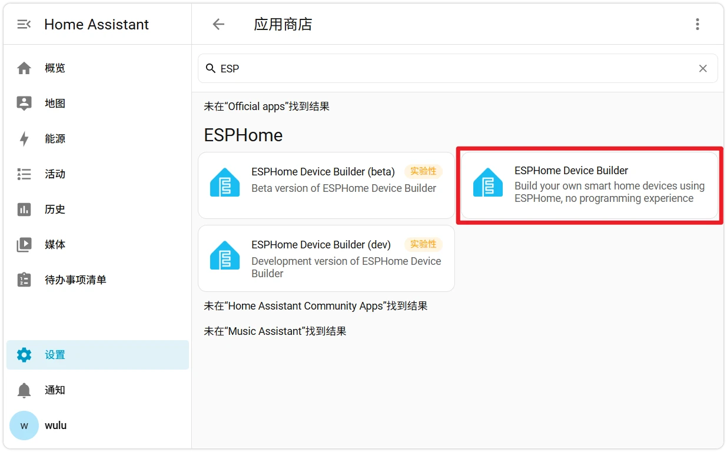
Task: Click the 媒体 media icon
Action: tap(24, 245)
